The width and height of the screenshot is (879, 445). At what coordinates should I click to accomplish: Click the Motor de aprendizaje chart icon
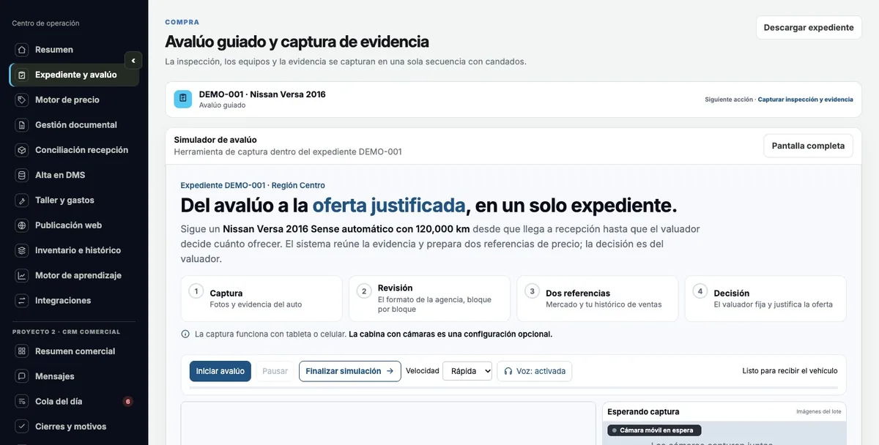[x=21, y=275]
